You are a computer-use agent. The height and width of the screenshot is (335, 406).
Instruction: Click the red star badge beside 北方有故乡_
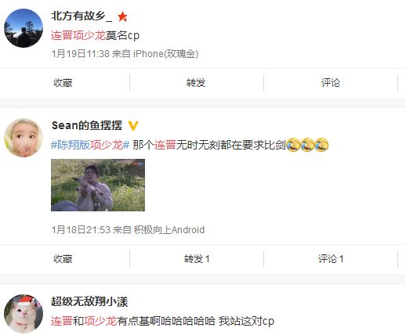122,17
